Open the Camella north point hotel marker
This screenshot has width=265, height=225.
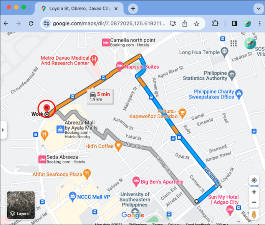[x=106, y=42]
